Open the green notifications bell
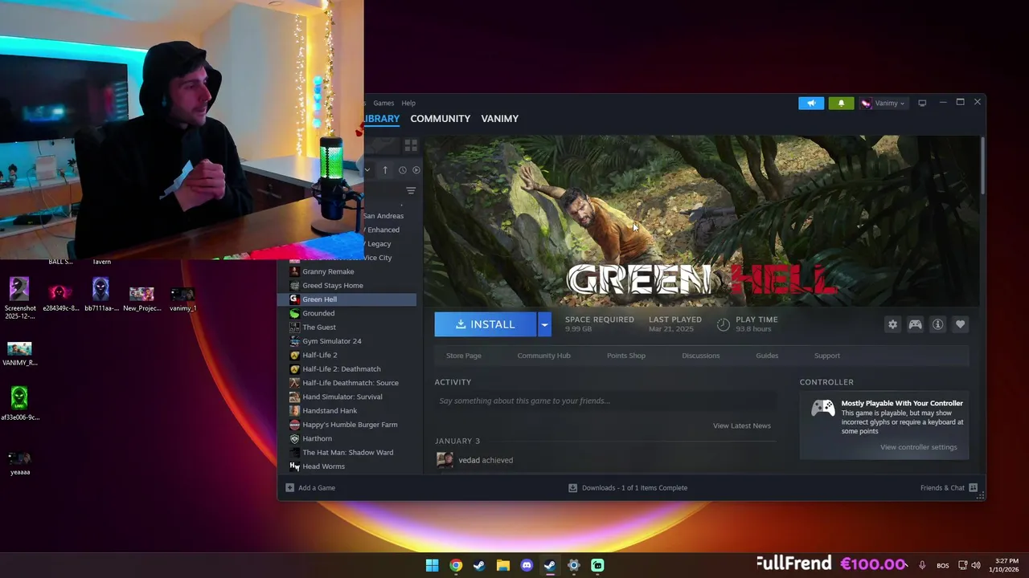Viewport: 1029px width, 578px height. 841,103
